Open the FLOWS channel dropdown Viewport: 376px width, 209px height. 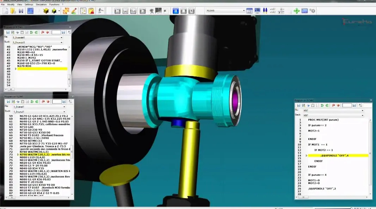click(226, 11)
